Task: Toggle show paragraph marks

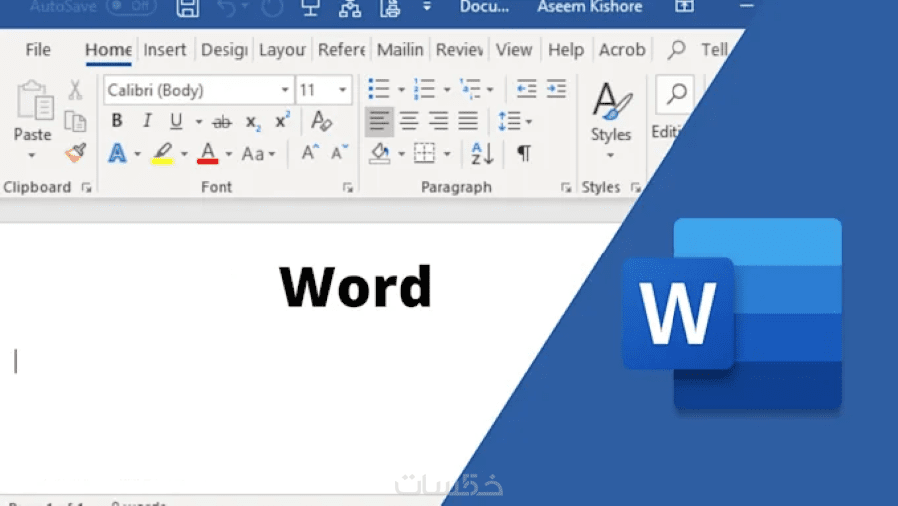Action: click(524, 153)
